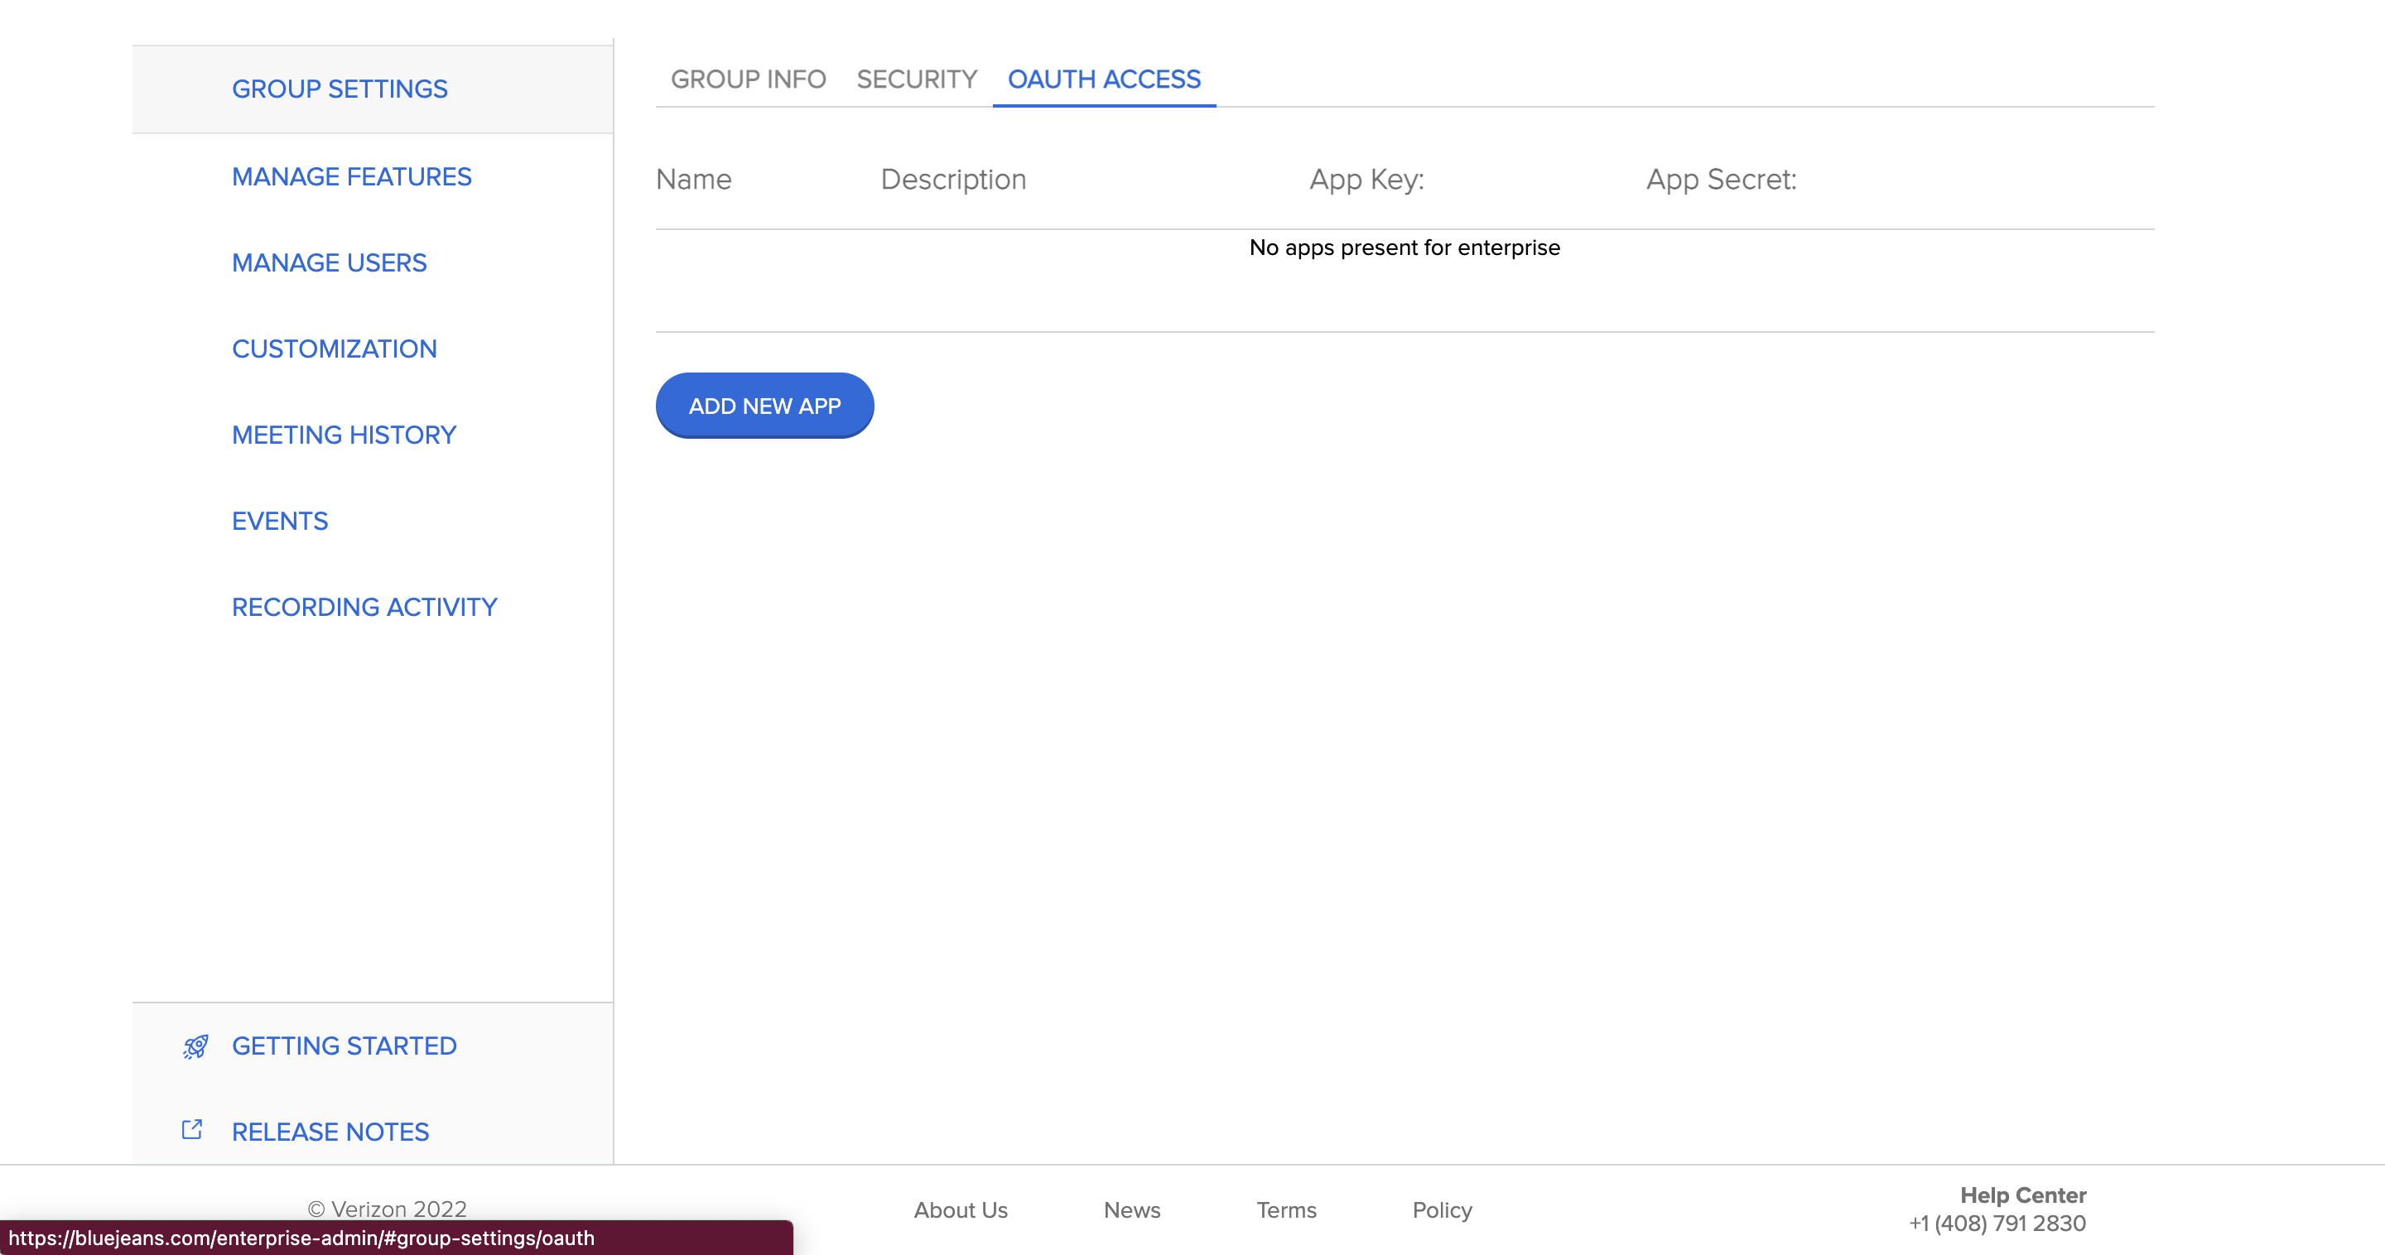Open the Help Center link

click(x=2022, y=1195)
